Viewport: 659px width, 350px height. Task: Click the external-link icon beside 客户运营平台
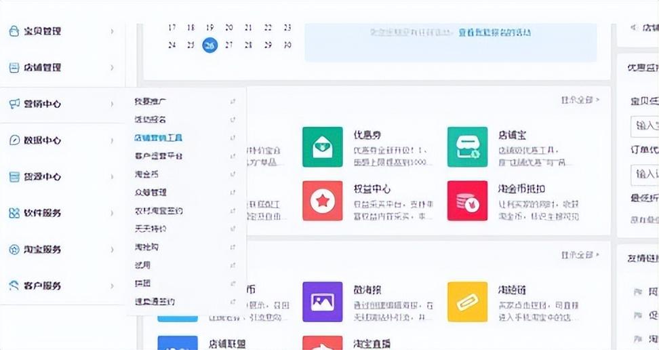tap(233, 156)
